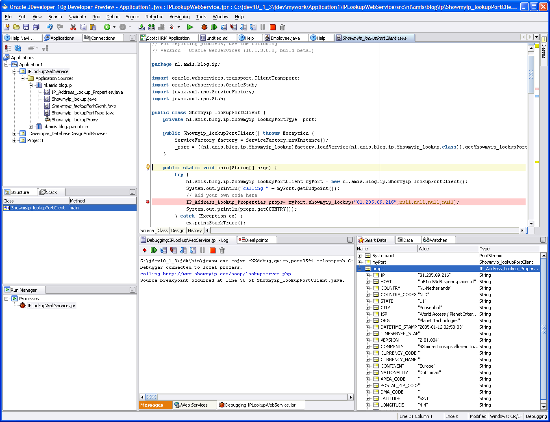Click the trash icon in debug log toolbar
The image size is (550, 422).
click(x=222, y=250)
